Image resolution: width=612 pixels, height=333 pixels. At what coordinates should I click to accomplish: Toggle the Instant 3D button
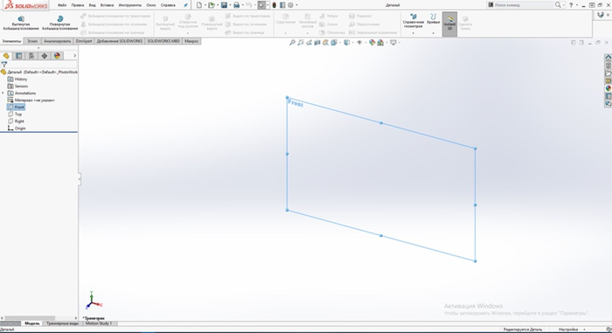[x=449, y=24]
